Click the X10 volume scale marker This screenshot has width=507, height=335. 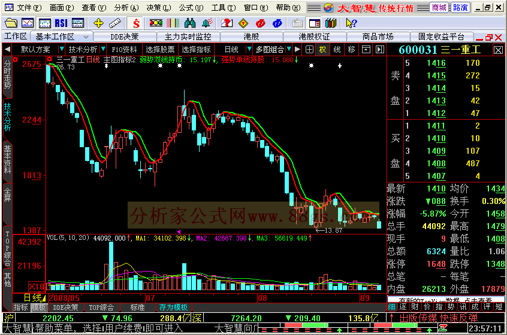pyautogui.click(x=36, y=287)
